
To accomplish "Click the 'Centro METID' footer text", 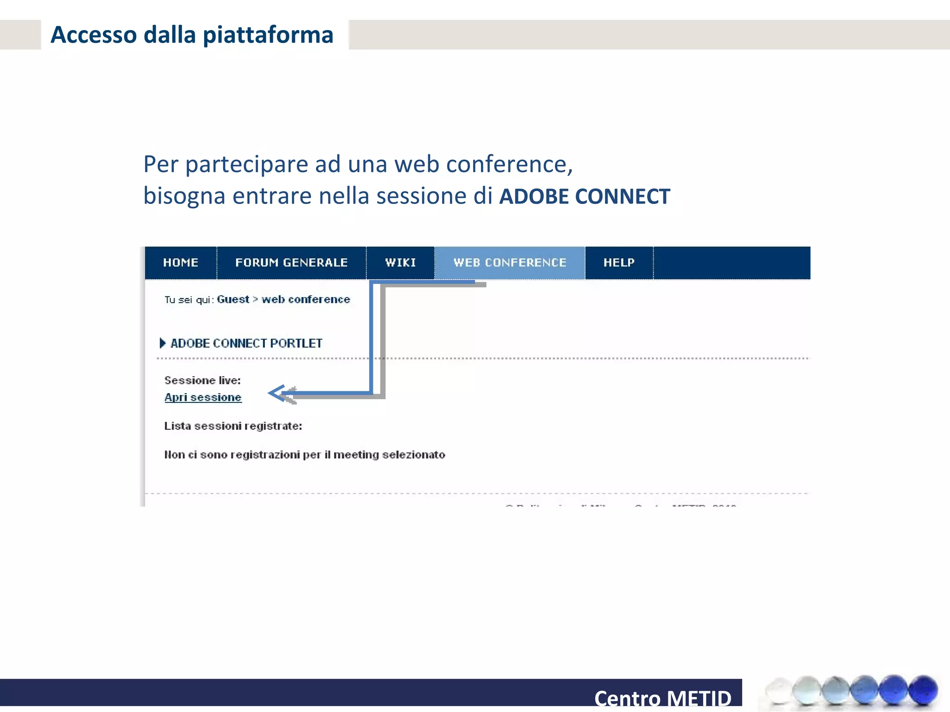I will tap(663, 698).
